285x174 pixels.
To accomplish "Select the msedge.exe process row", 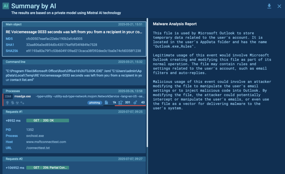I will [x=74, y=100].
